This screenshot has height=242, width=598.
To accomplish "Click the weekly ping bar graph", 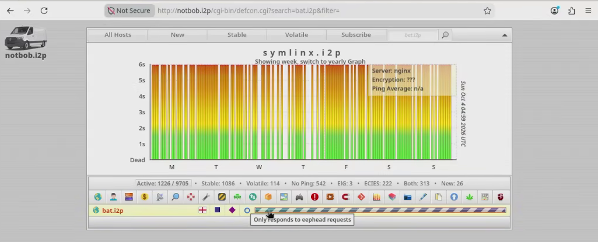I will 303,112.
